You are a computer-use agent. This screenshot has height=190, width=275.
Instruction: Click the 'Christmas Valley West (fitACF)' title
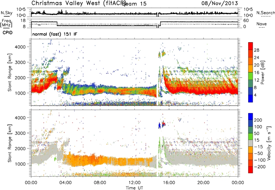(x=78, y=3)
